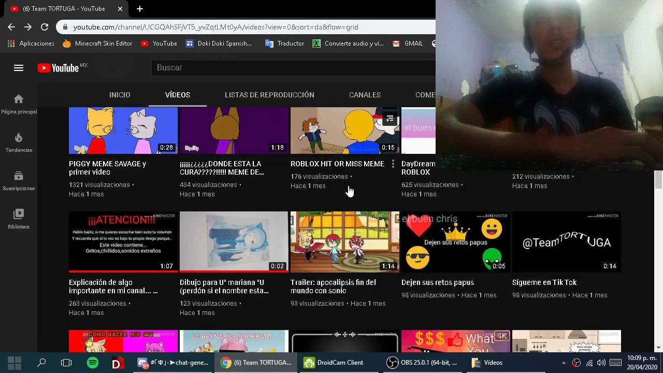
Task: Open the volume control in tray
Action: coord(601,363)
